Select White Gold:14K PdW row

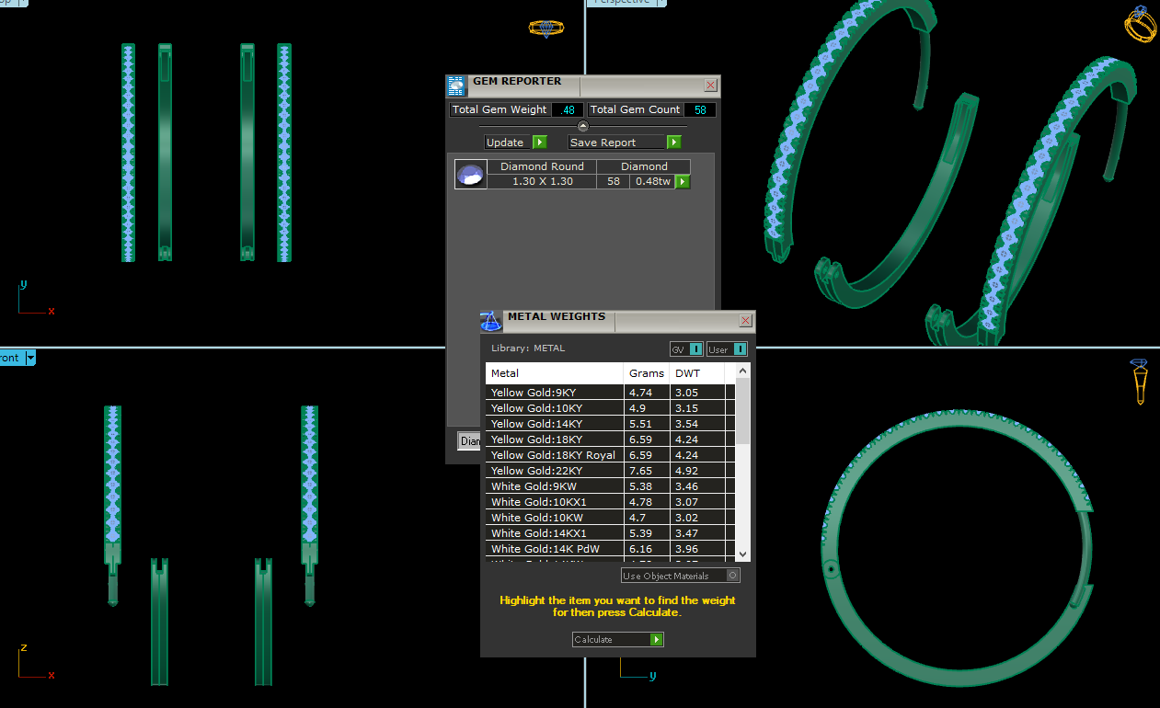pyautogui.click(x=554, y=549)
